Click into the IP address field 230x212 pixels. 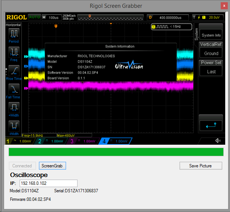(x=49, y=183)
